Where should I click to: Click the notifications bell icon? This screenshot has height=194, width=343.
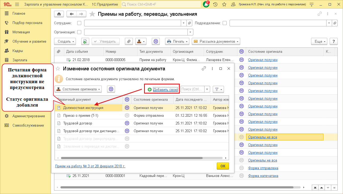[x=206, y=4]
